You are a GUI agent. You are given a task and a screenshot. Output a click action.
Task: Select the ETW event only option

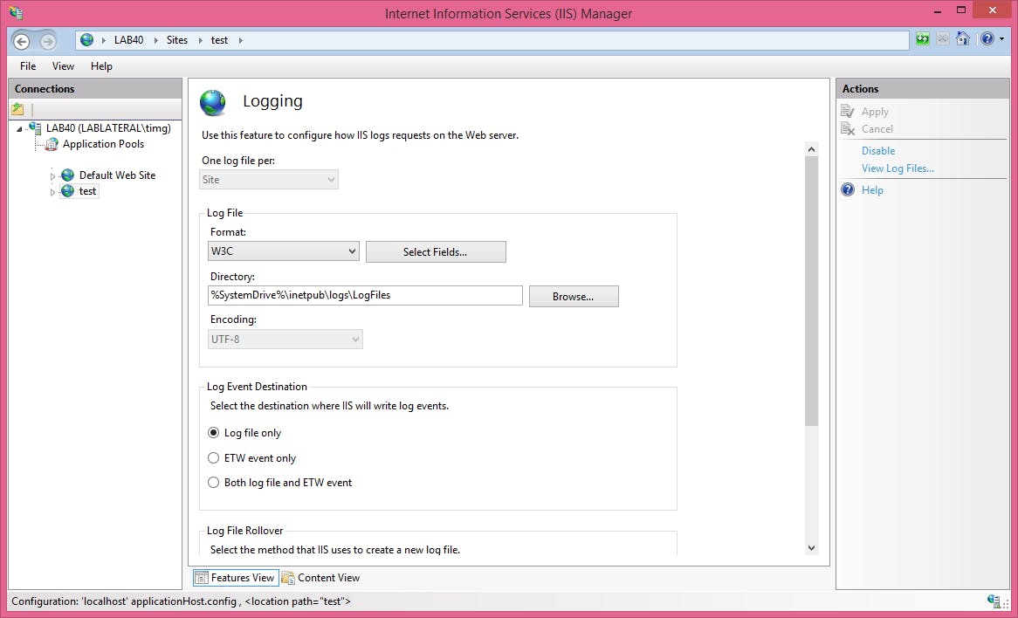213,458
